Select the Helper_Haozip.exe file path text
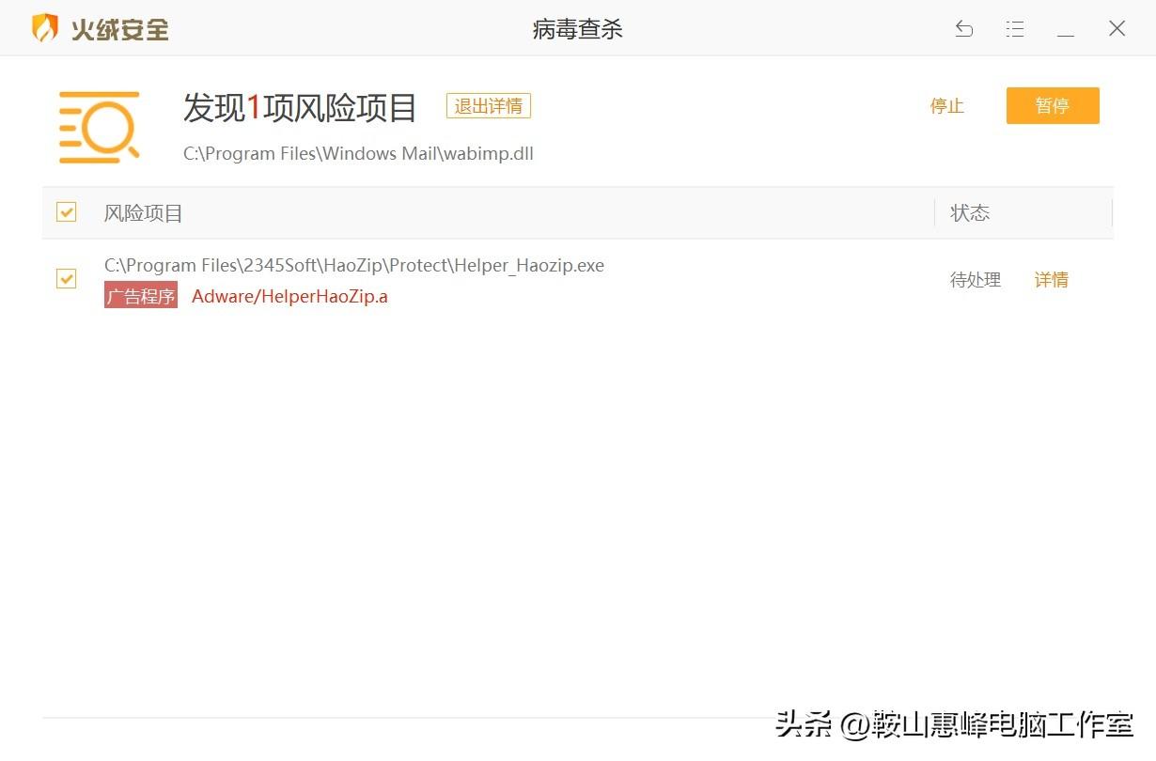Screen dimensions: 1156x761 tap(354, 266)
